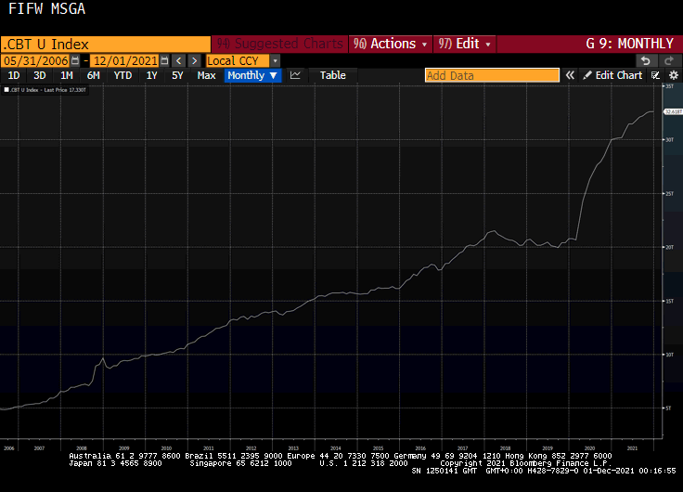Viewport: 683px width, 492px height.
Task: Expand the Monthly periodicity dropdown
Action: tap(251, 75)
